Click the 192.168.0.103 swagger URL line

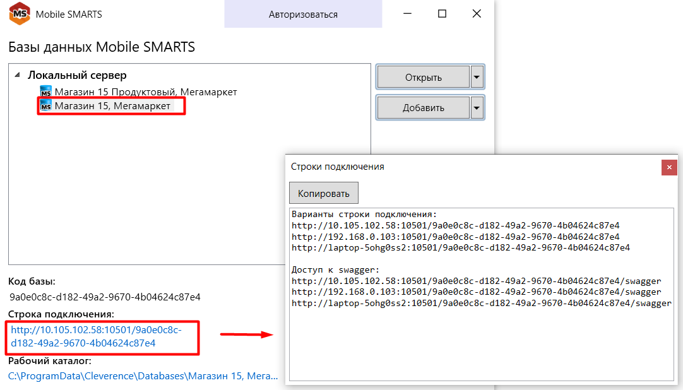click(x=477, y=292)
